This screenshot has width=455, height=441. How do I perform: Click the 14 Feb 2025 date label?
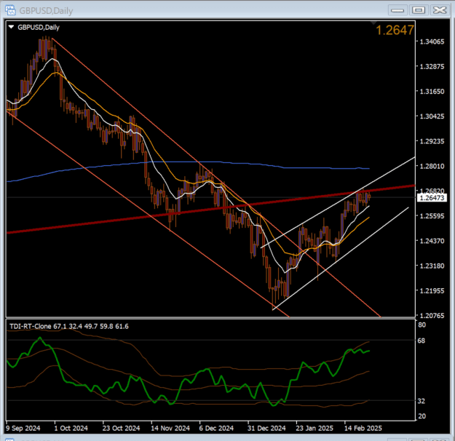tap(363, 428)
